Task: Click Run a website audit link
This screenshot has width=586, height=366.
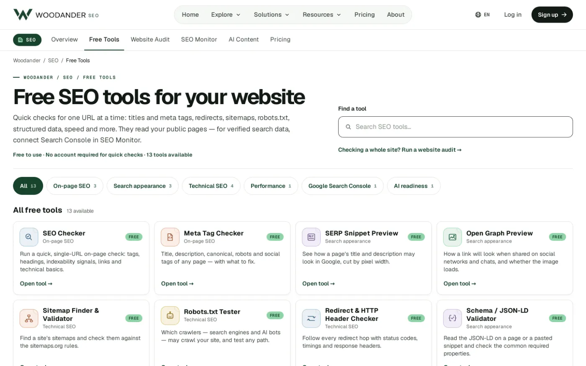Action: click(x=400, y=150)
